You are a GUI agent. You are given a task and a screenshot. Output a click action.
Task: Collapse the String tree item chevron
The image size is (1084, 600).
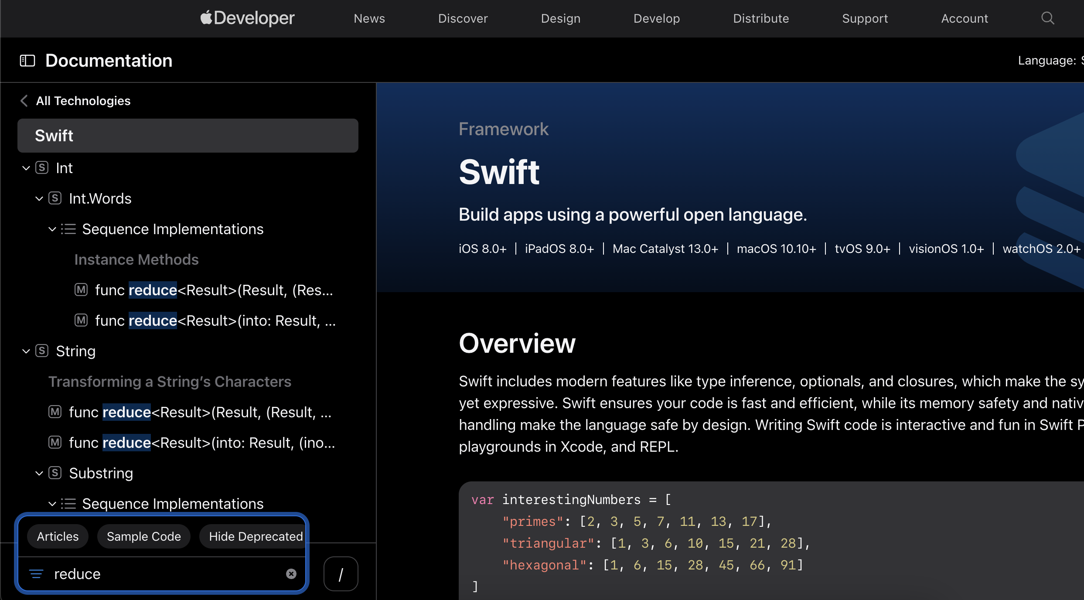coord(26,351)
